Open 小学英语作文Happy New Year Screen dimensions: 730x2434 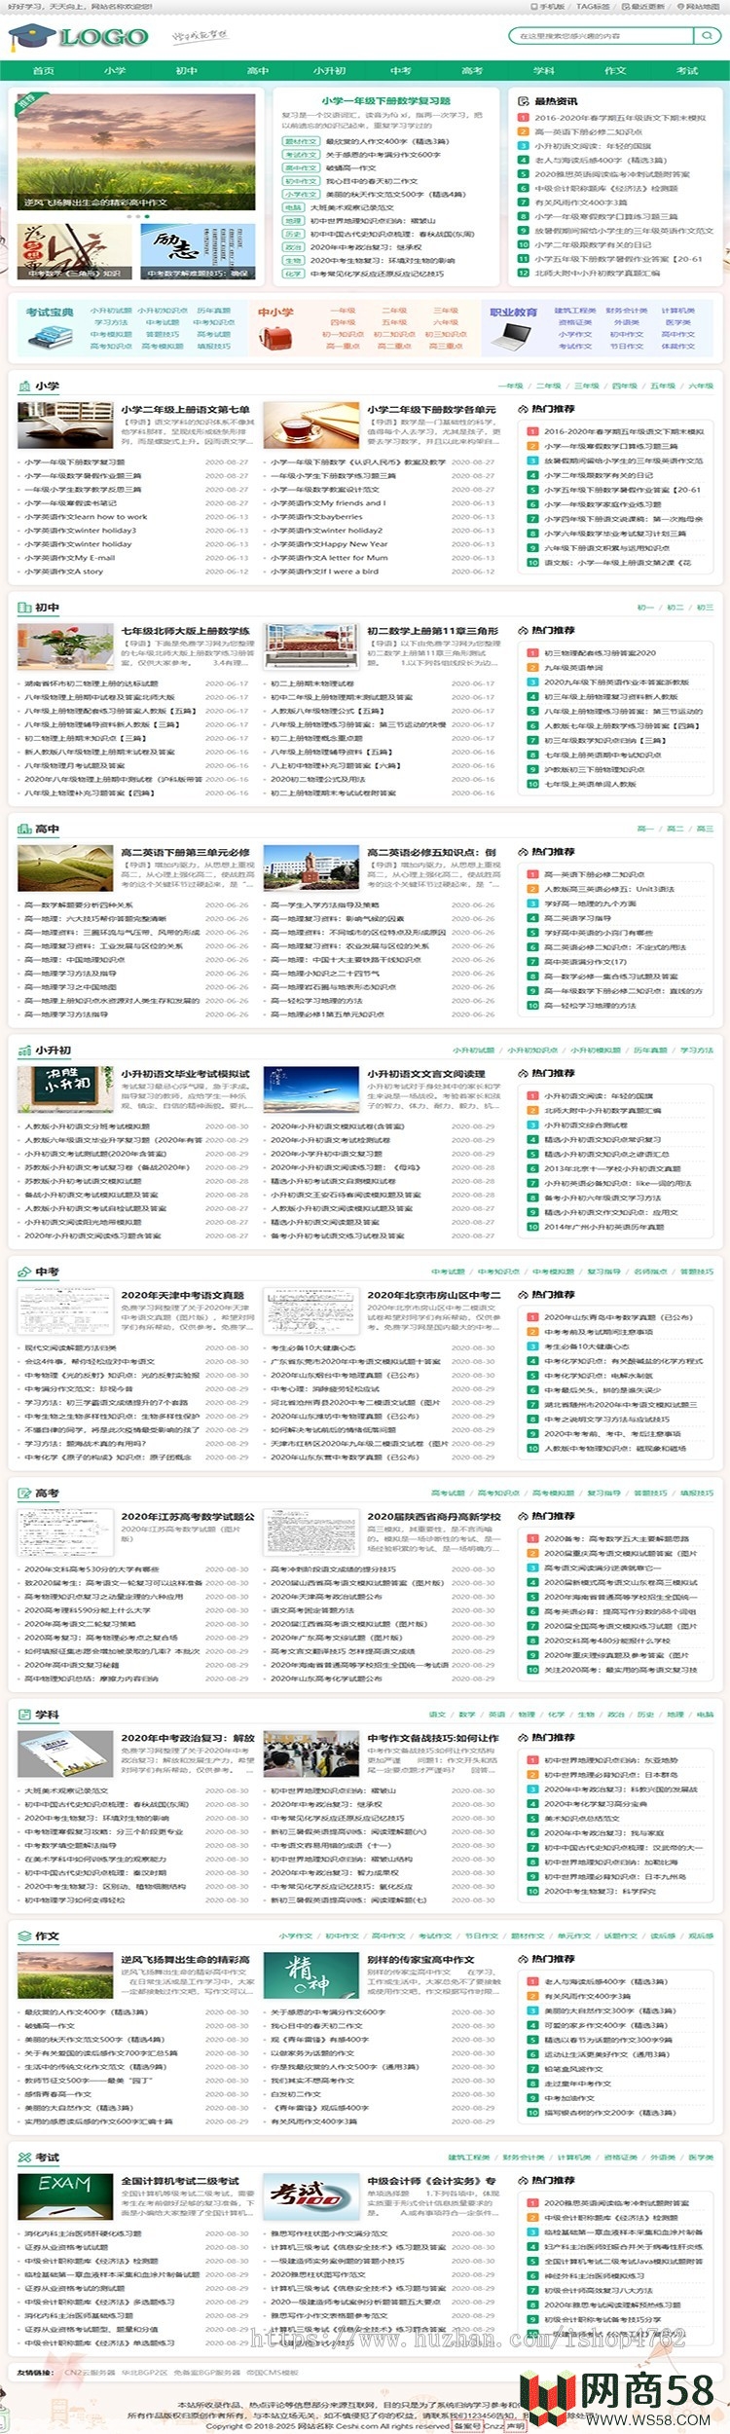coord(329,544)
